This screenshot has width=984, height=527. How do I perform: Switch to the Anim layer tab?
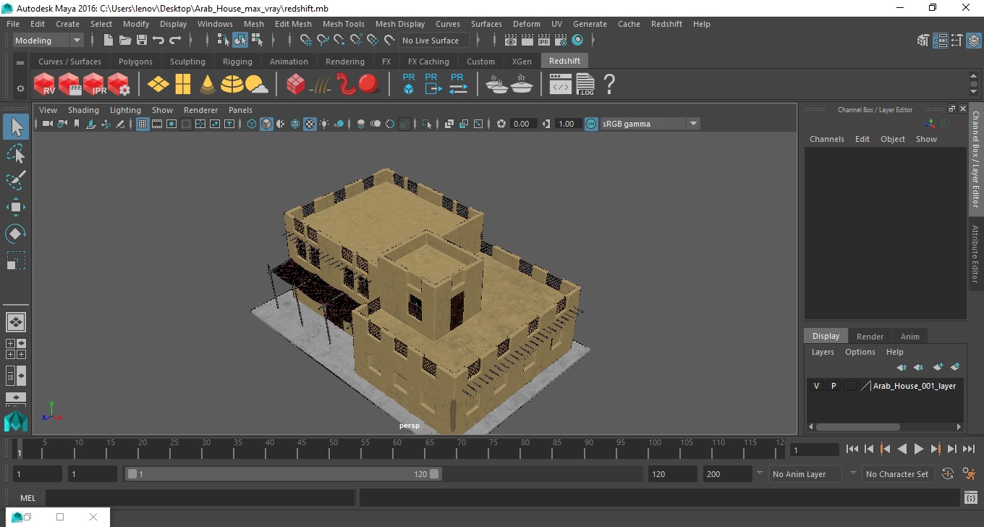pyautogui.click(x=909, y=337)
